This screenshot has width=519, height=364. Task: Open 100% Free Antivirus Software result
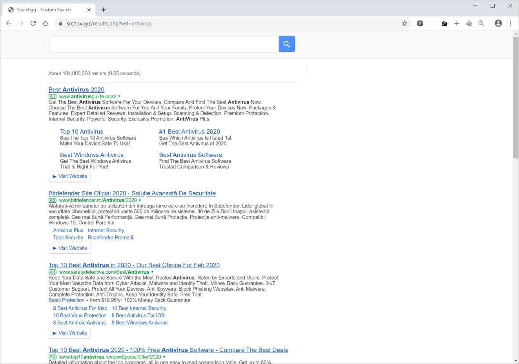point(168,350)
